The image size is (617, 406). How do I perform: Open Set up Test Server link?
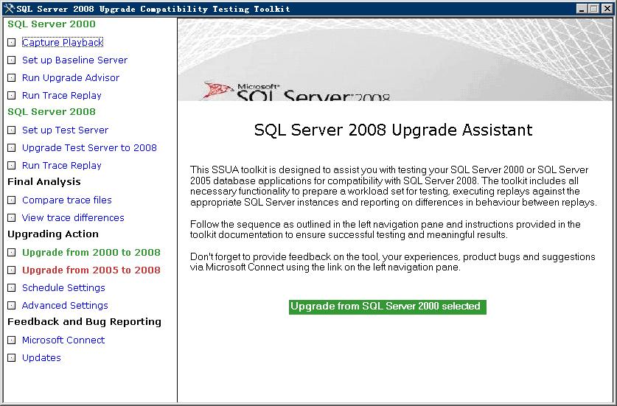coord(65,130)
